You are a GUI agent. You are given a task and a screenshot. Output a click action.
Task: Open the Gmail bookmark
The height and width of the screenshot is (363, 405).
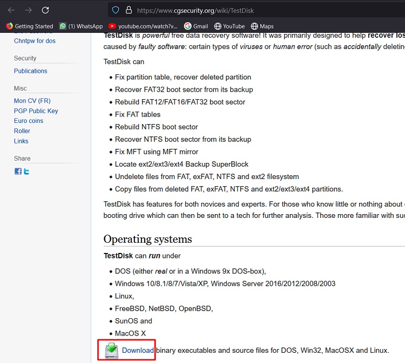point(196,26)
